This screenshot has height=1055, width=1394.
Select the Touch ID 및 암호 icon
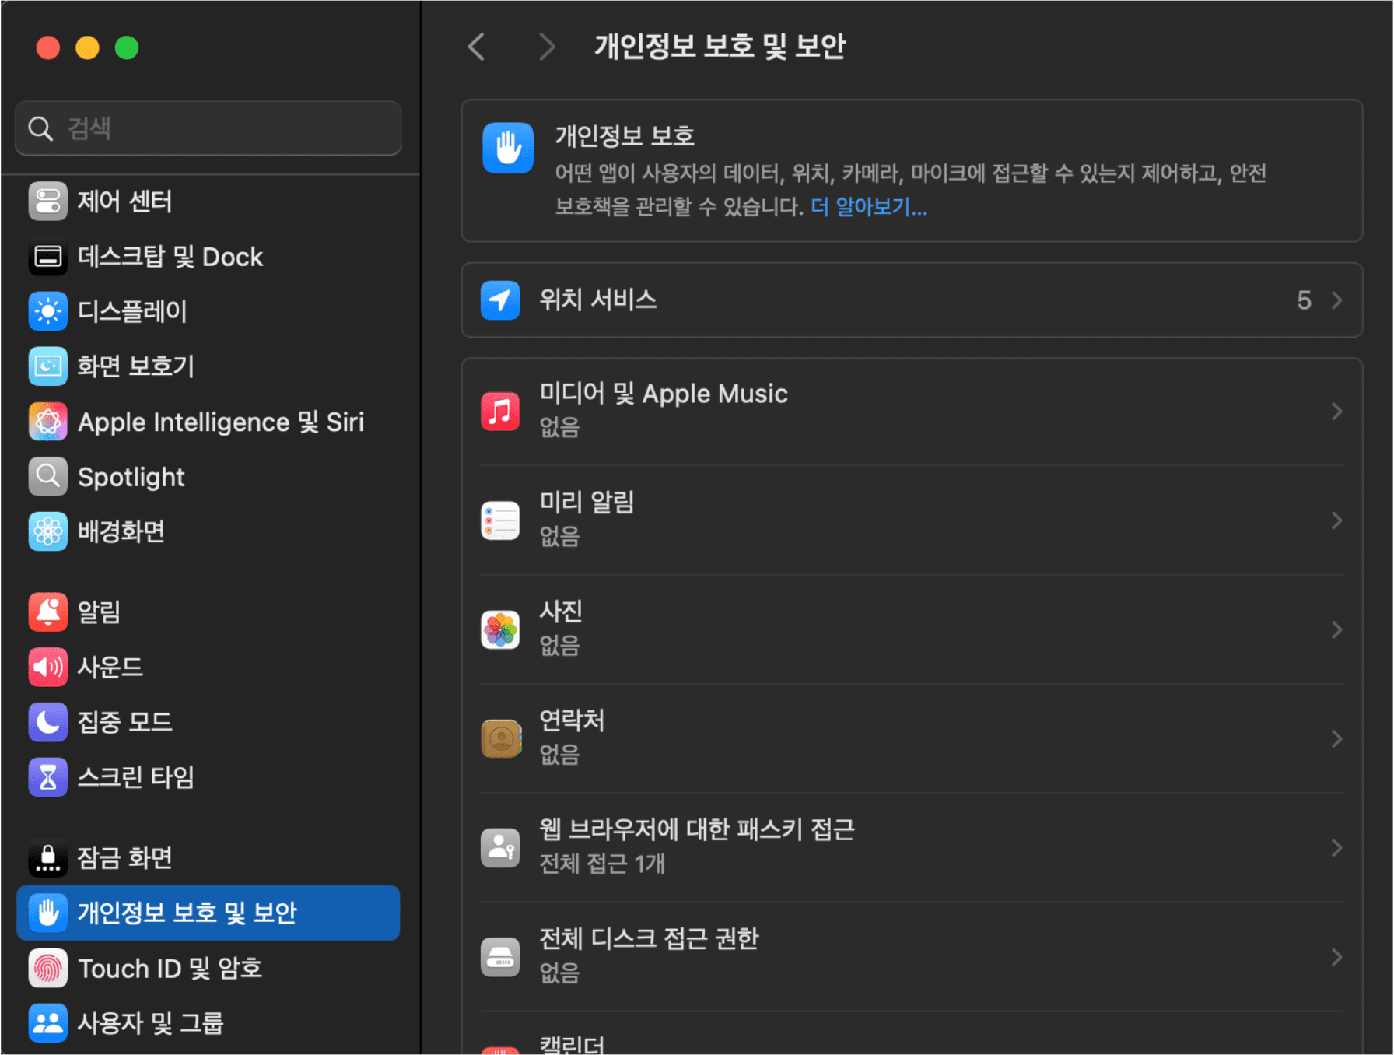coord(47,968)
